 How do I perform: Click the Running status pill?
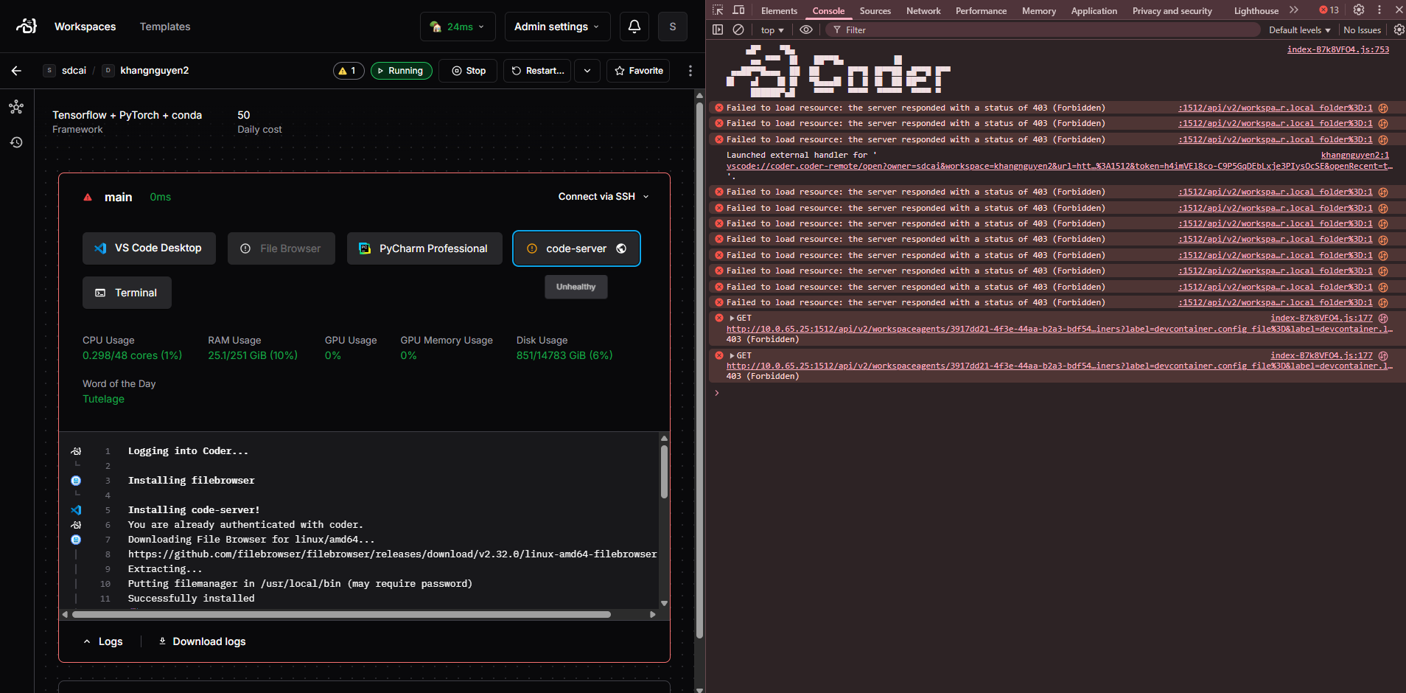coord(402,71)
